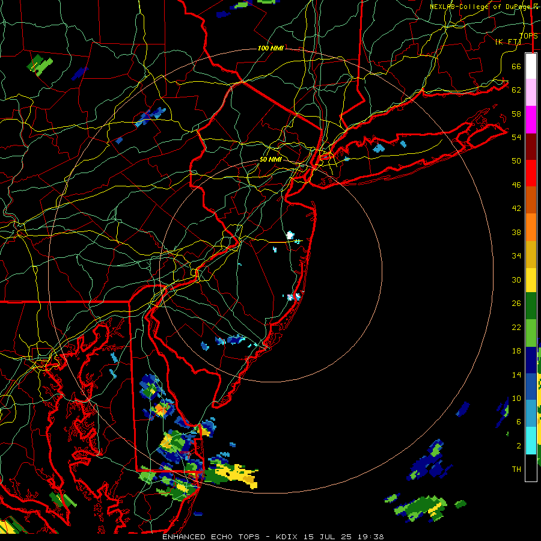Screen dimensions: 541x541
Task: Click the '42' legend value
Action: (516, 209)
